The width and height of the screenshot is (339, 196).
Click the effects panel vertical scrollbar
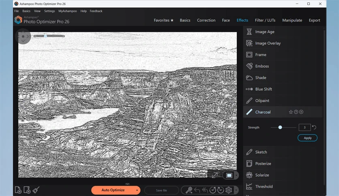click(x=324, y=107)
